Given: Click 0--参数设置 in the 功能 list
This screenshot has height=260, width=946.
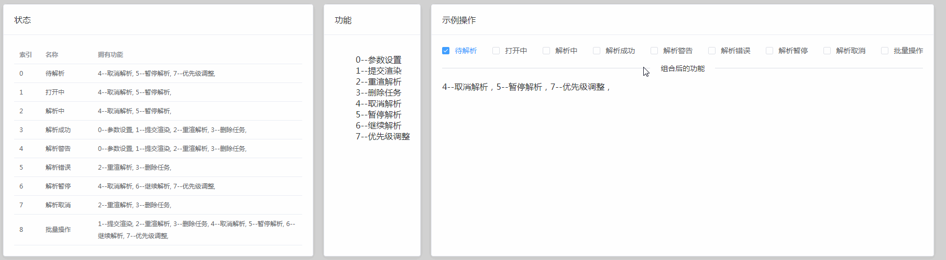Looking at the screenshot, I should [x=379, y=60].
